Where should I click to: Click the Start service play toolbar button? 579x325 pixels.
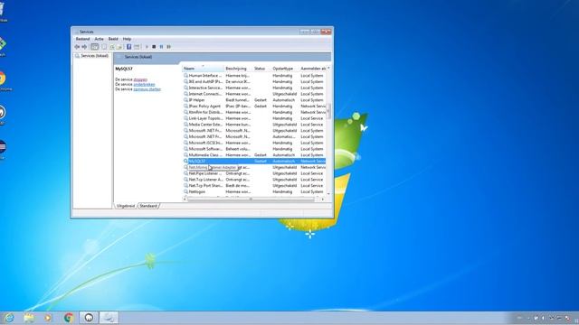147,47
